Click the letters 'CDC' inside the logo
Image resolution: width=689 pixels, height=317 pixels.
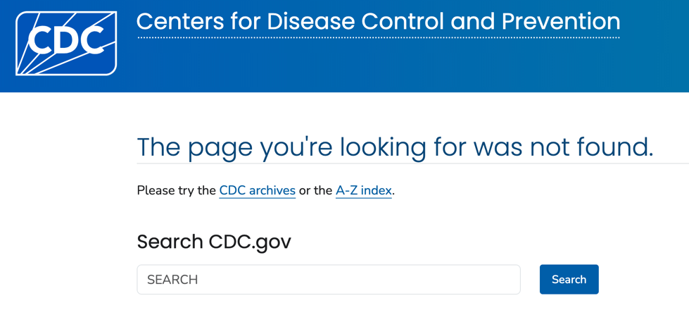point(69,41)
